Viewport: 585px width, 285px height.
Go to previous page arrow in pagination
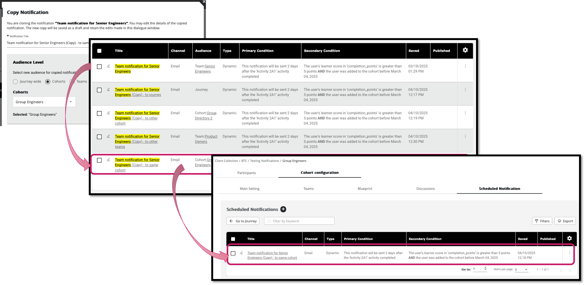click(x=561, y=270)
